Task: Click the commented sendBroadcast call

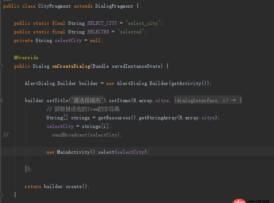Action: [87, 135]
